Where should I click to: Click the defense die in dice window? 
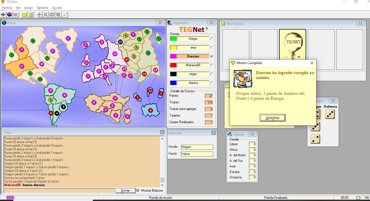pos(330,114)
